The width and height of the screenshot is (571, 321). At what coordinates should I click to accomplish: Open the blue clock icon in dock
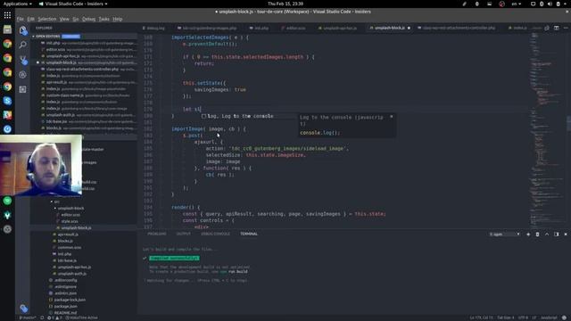click(x=7, y=129)
